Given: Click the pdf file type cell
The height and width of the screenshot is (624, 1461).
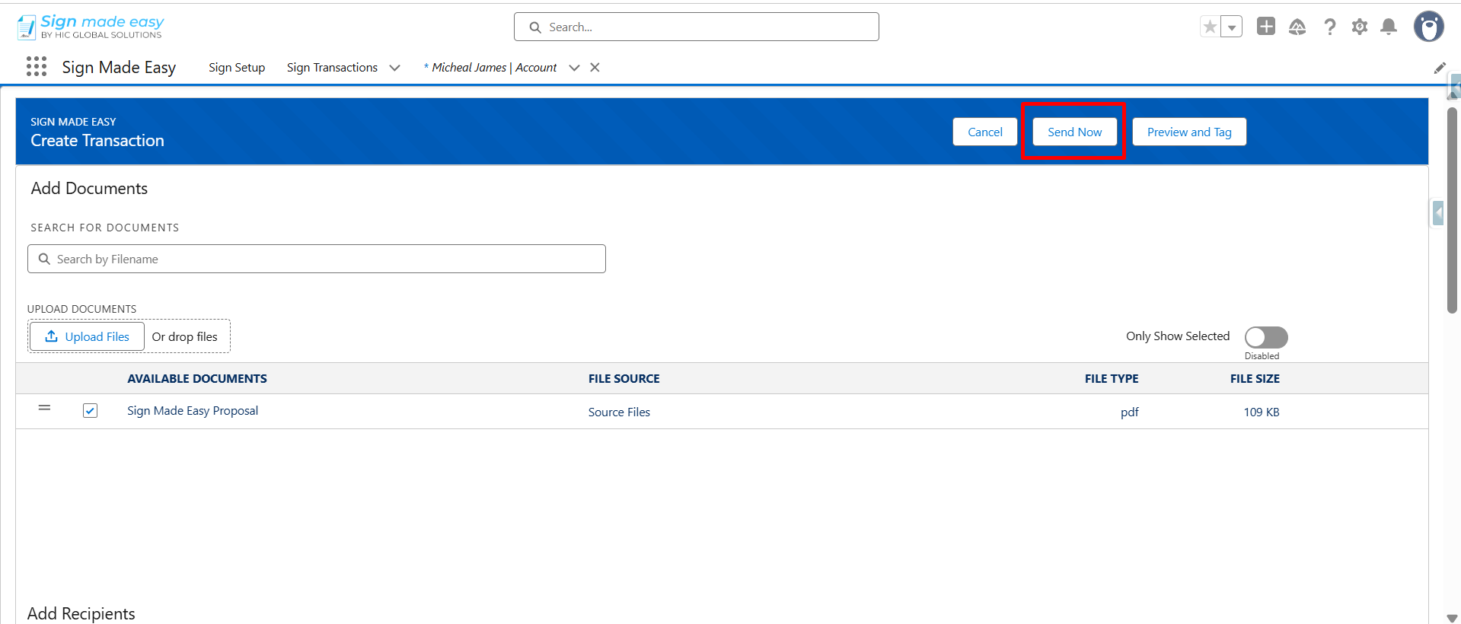Looking at the screenshot, I should (1129, 412).
